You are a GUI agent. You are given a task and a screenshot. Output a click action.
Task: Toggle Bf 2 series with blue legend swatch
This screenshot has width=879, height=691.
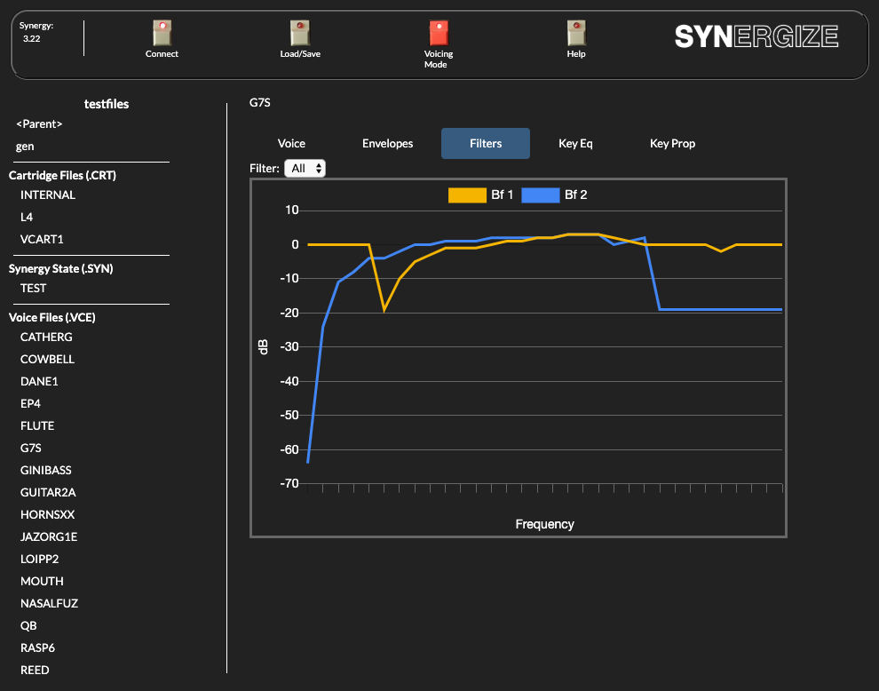click(541, 195)
